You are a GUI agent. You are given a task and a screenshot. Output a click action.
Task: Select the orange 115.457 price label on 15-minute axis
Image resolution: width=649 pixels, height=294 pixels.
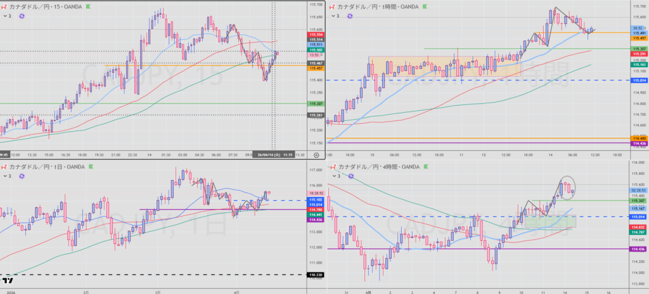click(x=315, y=68)
